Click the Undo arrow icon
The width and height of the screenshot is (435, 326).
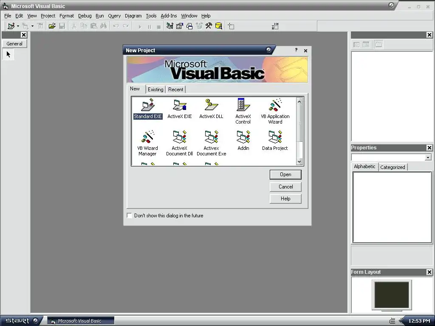click(116, 26)
